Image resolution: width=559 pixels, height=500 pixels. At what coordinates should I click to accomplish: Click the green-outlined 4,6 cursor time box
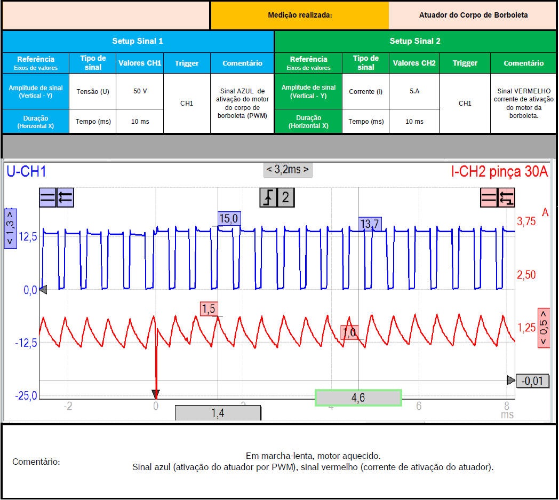pos(358,398)
